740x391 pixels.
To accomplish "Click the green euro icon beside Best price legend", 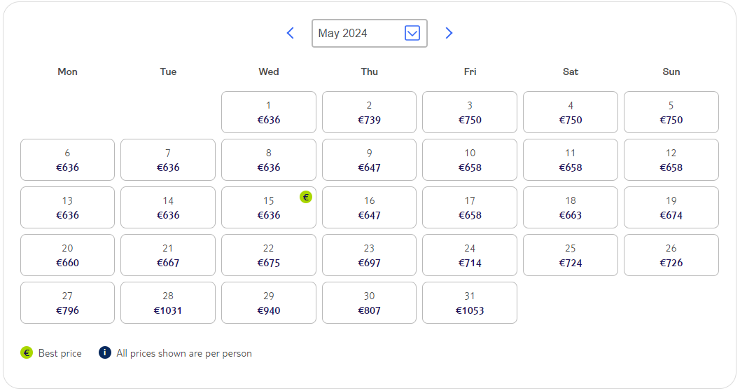I will (x=27, y=352).
